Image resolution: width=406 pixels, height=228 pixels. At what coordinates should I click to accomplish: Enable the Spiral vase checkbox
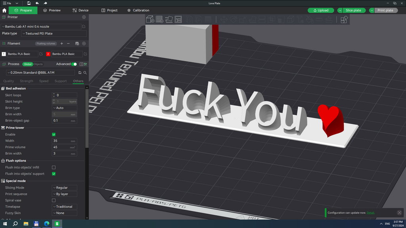54,200
